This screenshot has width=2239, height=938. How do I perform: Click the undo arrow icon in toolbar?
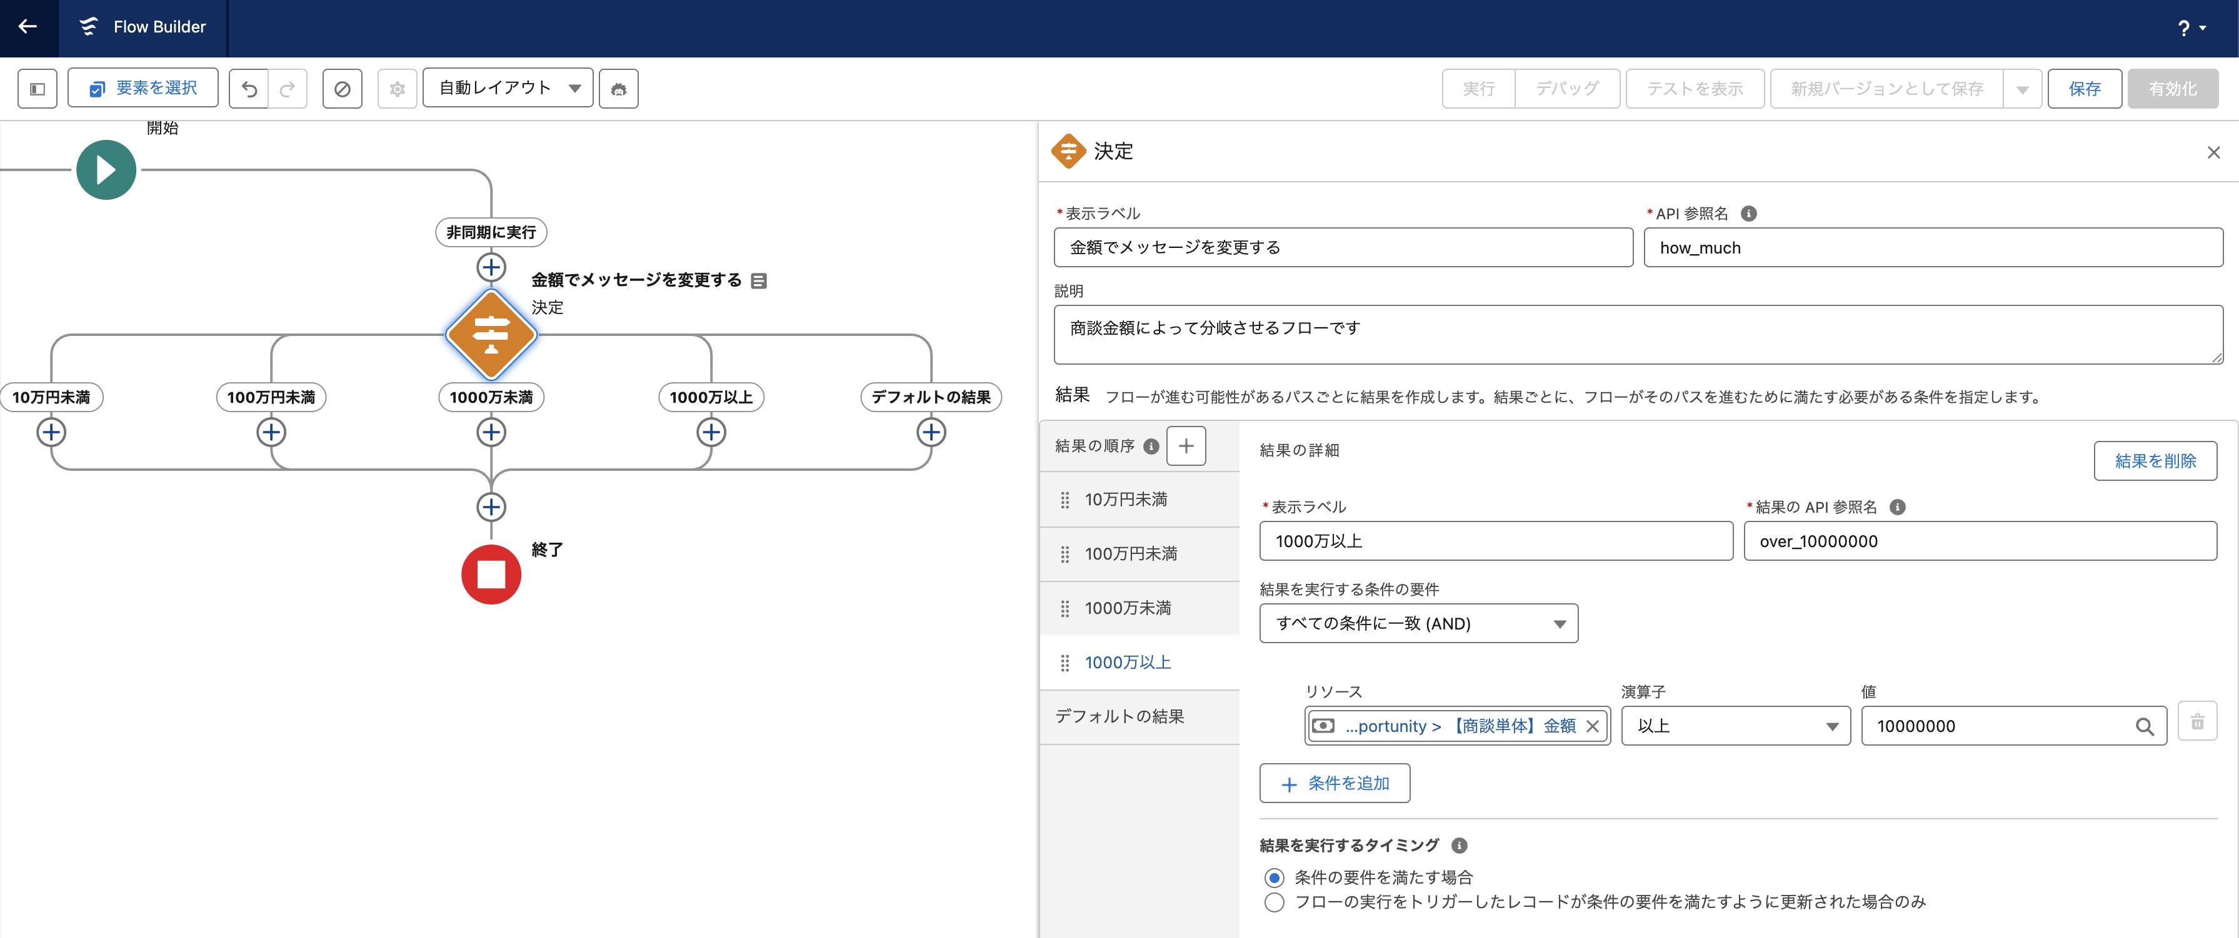click(x=249, y=87)
